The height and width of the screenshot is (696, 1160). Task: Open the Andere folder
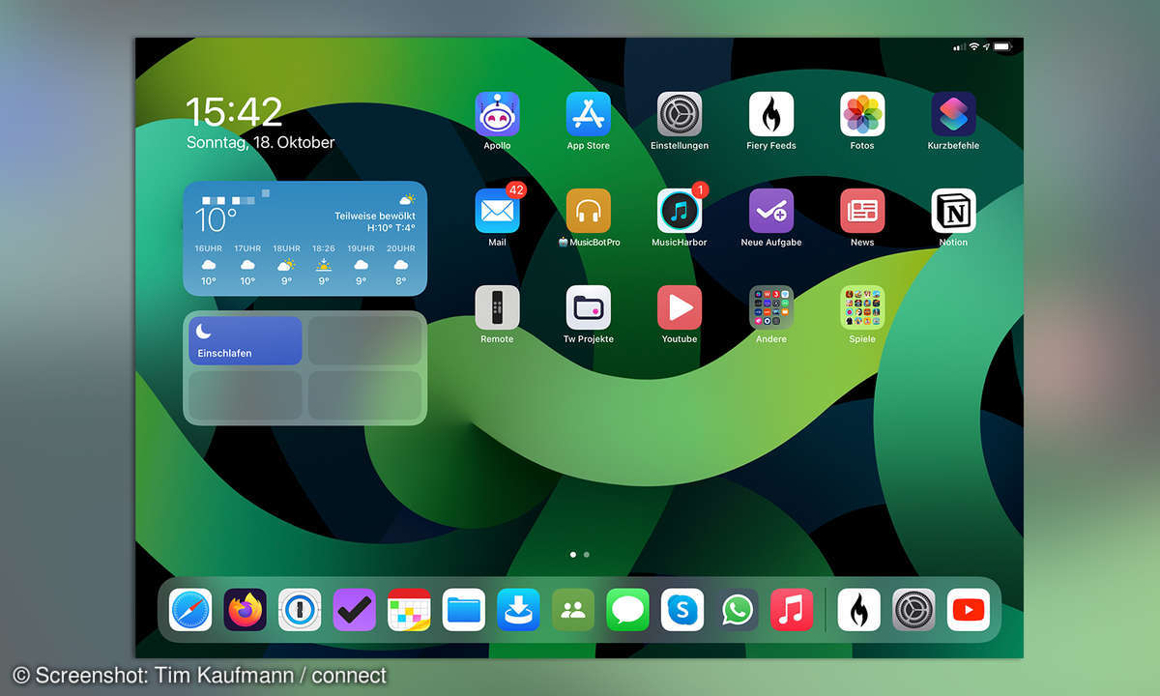coord(770,307)
